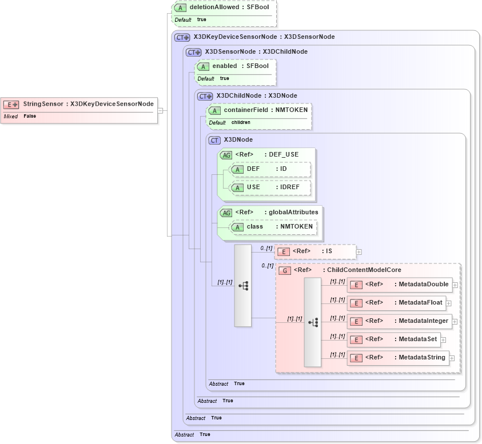Image resolution: width=482 pixels, height=444 pixels.
Task: Click CT+ icon of X3DChildNode
Action: pos(205,97)
